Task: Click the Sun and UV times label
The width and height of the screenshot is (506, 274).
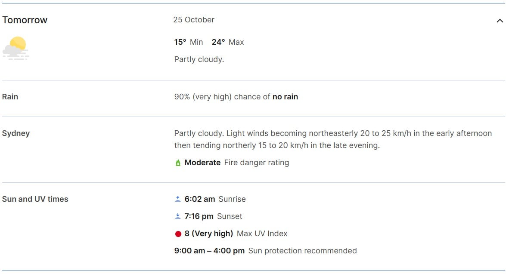Action: point(35,199)
